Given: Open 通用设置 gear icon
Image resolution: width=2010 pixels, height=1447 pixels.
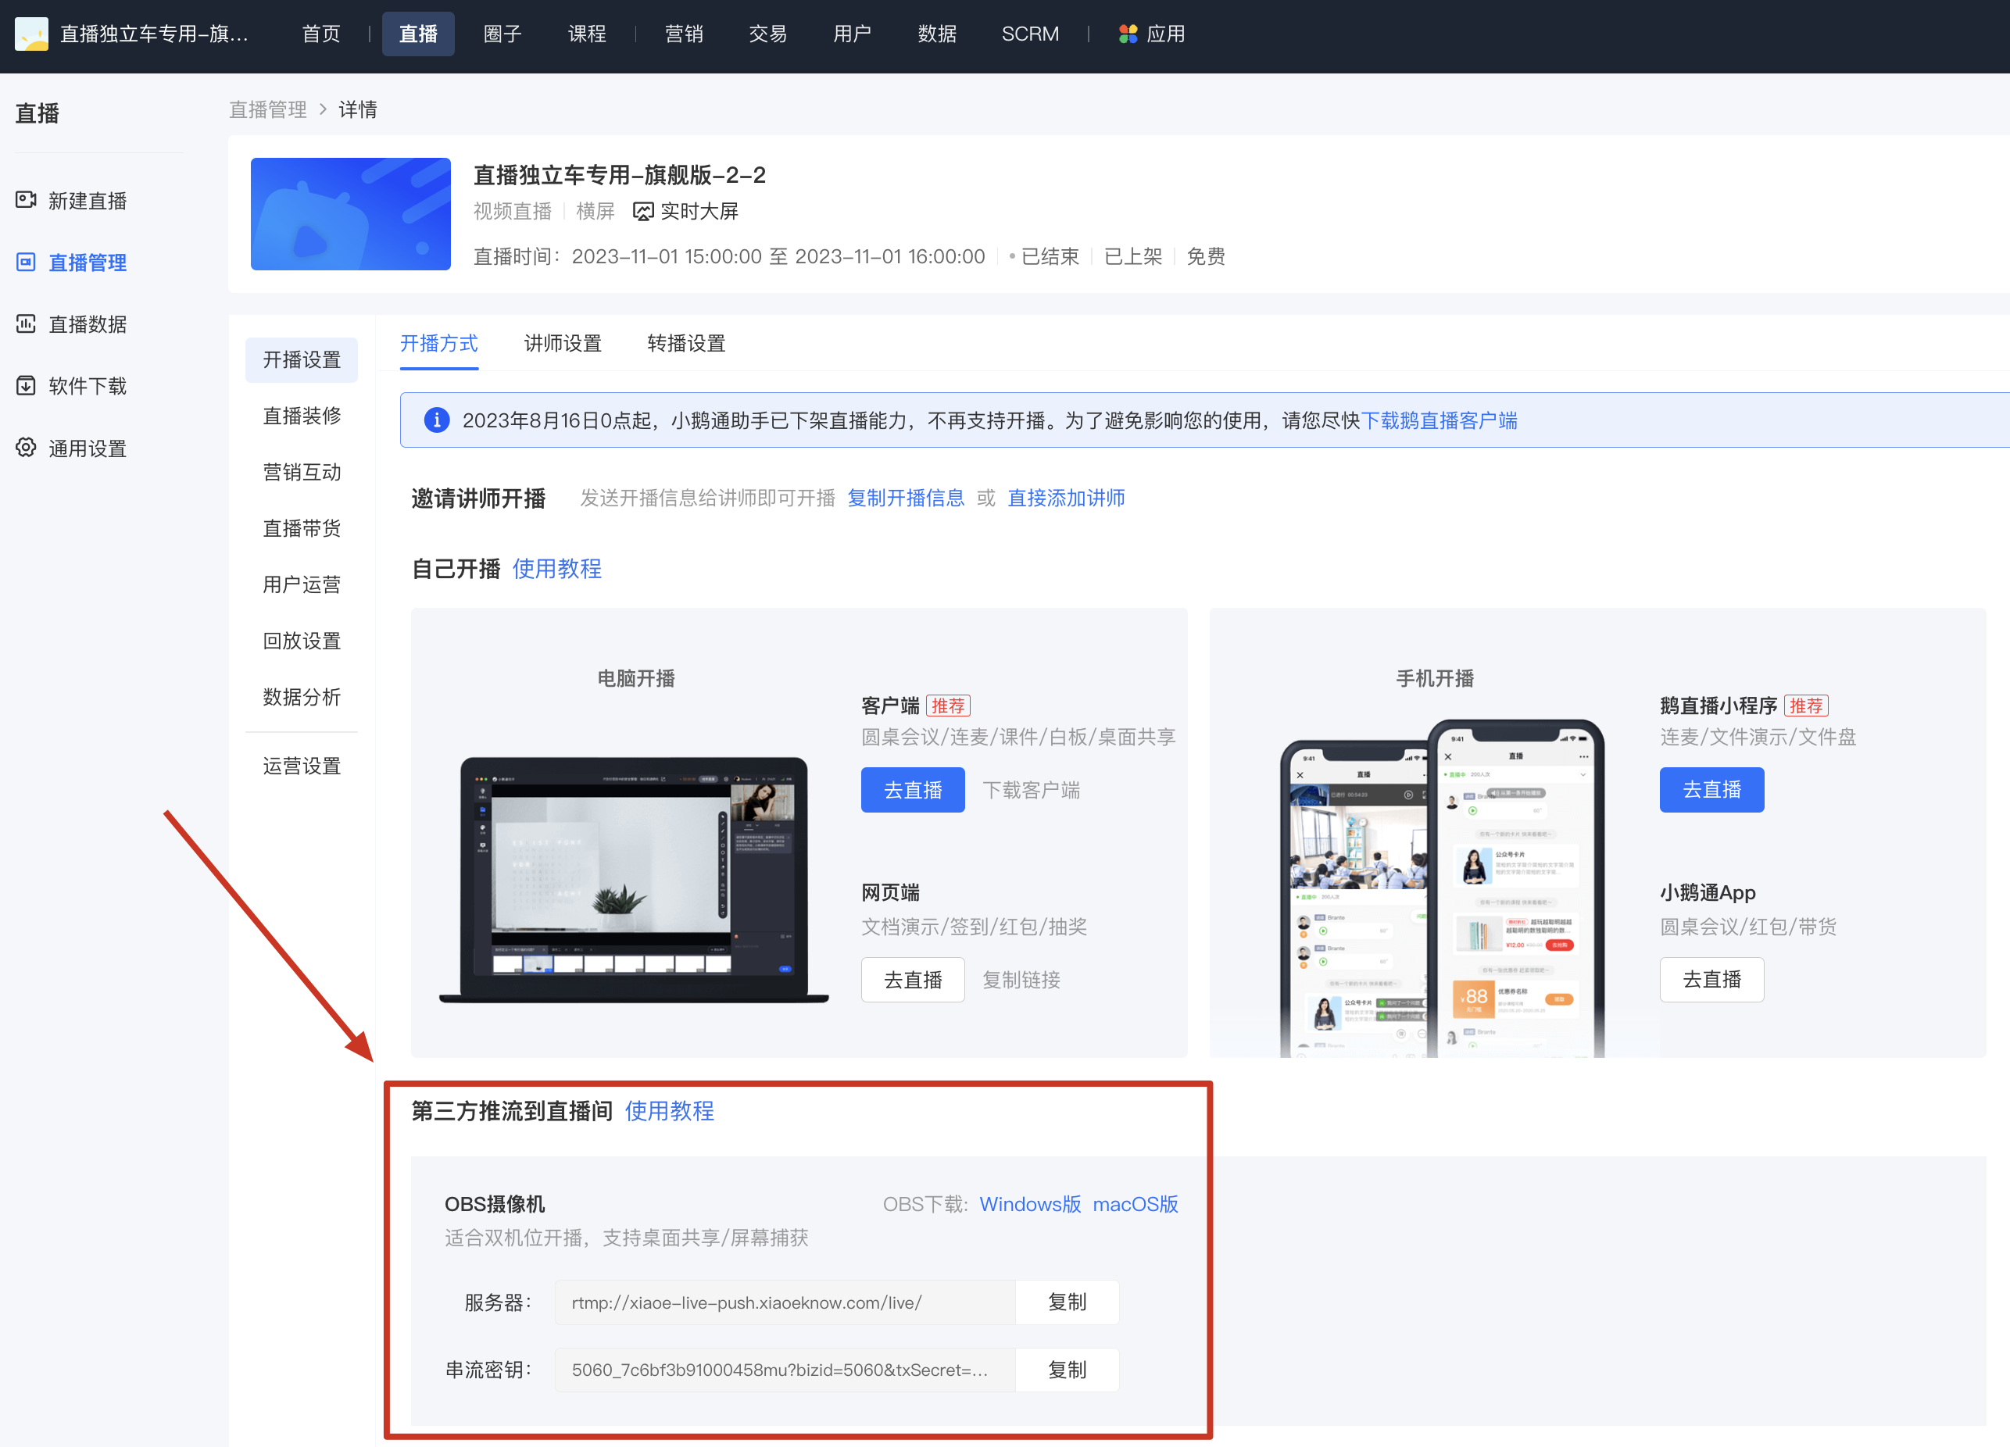Looking at the screenshot, I should [x=27, y=448].
